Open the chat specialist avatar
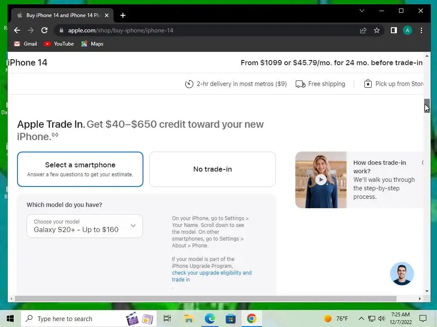 point(402,274)
